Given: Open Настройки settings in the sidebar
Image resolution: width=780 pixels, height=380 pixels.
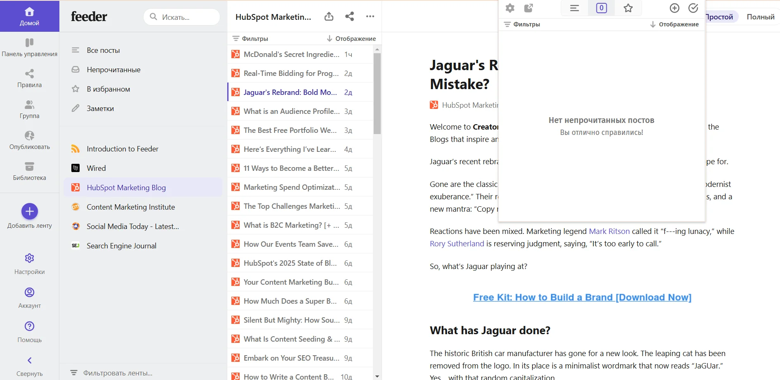Looking at the screenshot, I should (29, 264).
